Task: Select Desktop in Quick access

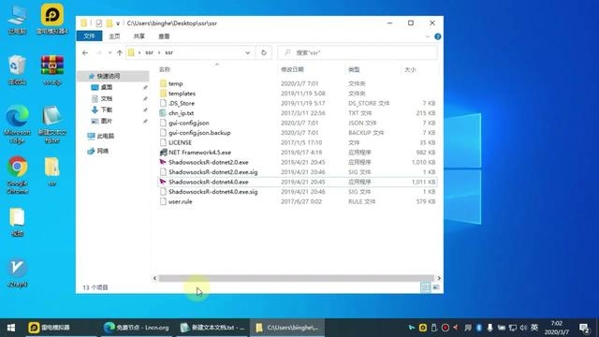Action: 107,87
